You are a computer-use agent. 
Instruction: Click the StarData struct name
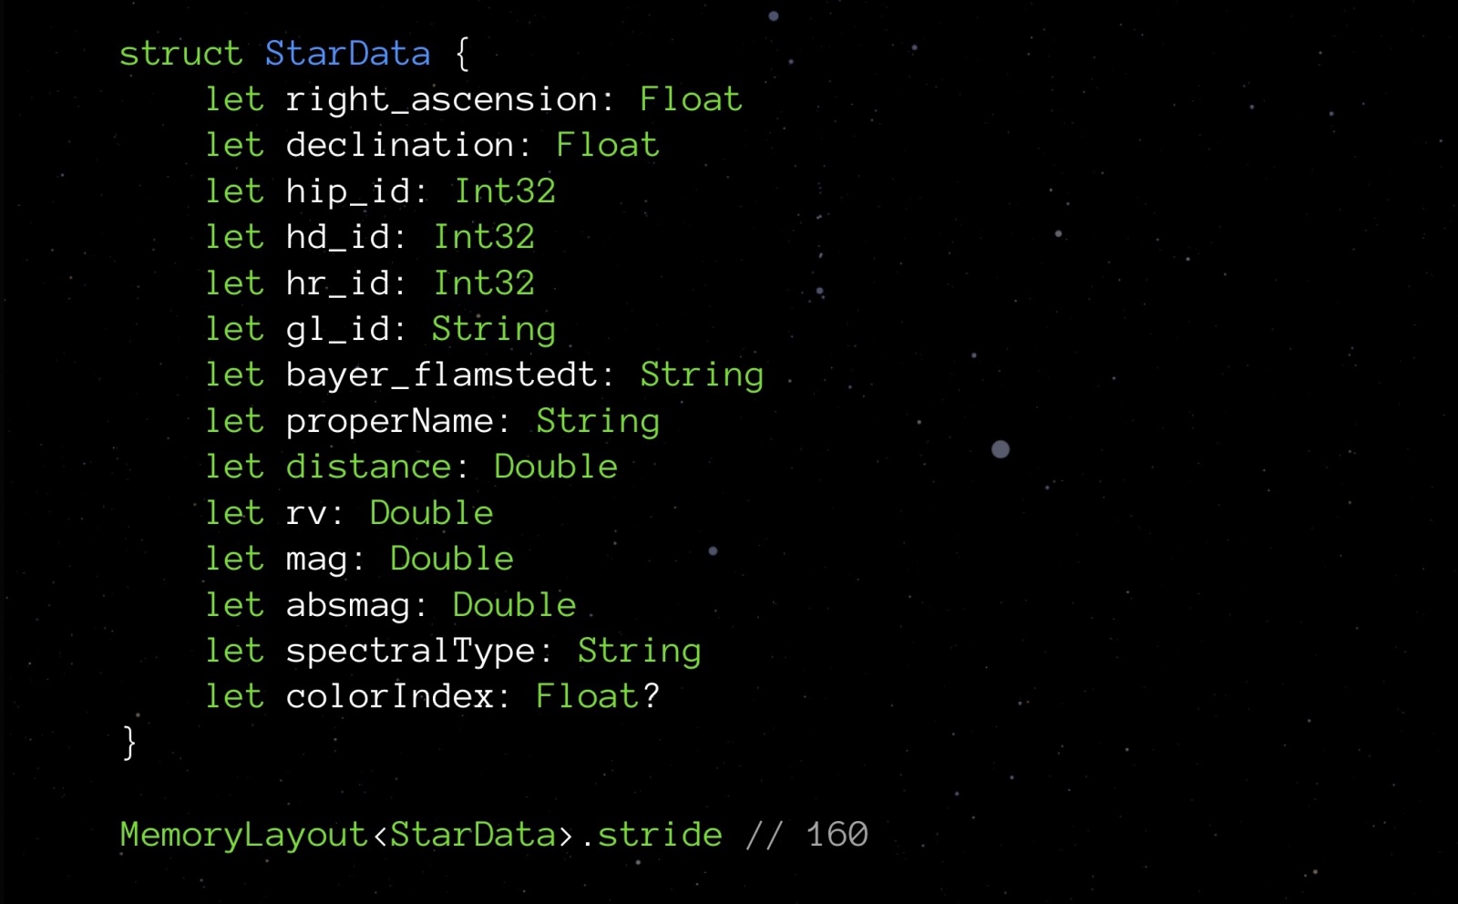(x=347, y=54)
